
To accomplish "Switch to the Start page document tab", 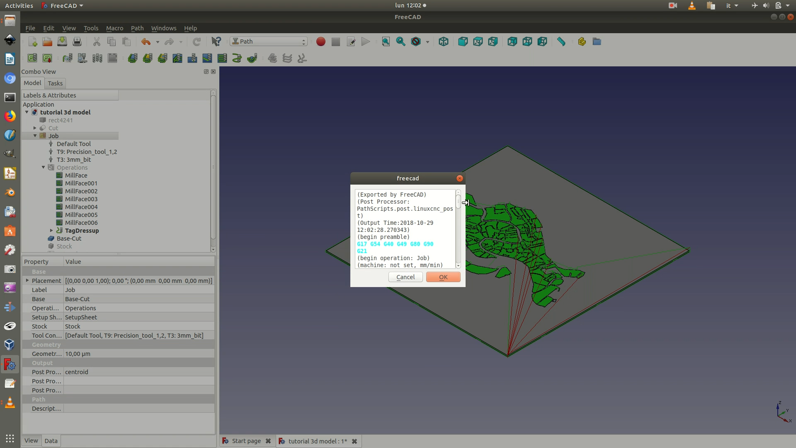I will [246, 441].
